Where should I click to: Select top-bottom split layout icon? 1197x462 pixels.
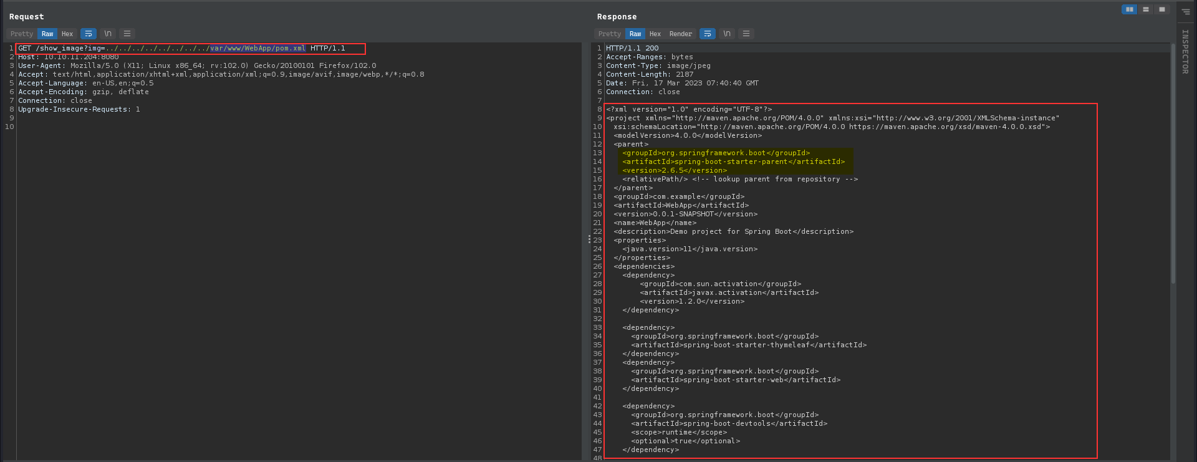point(1145,9)
